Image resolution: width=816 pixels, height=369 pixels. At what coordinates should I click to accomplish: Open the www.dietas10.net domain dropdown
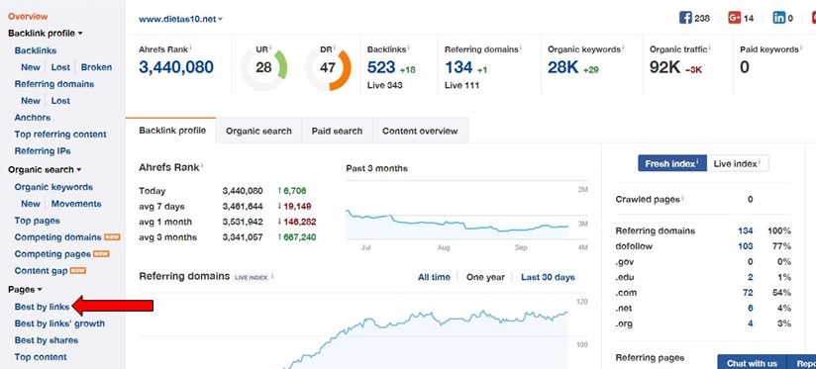[x=180, y=19]
